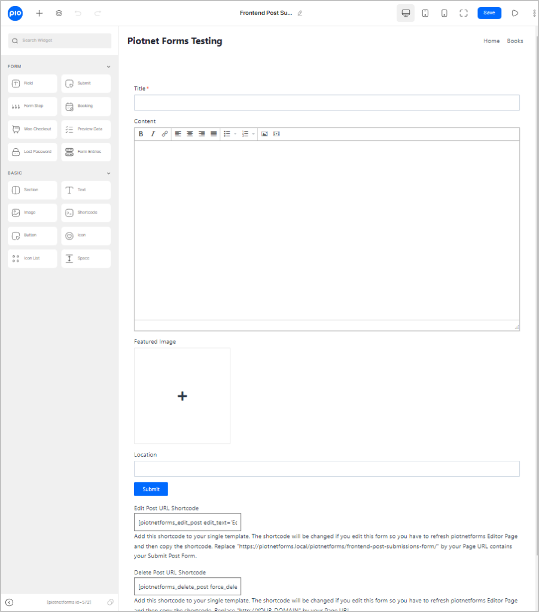This screenshot has width=539, height=612.
Task: Select the Form Entries widget
Action: point(86,152)
